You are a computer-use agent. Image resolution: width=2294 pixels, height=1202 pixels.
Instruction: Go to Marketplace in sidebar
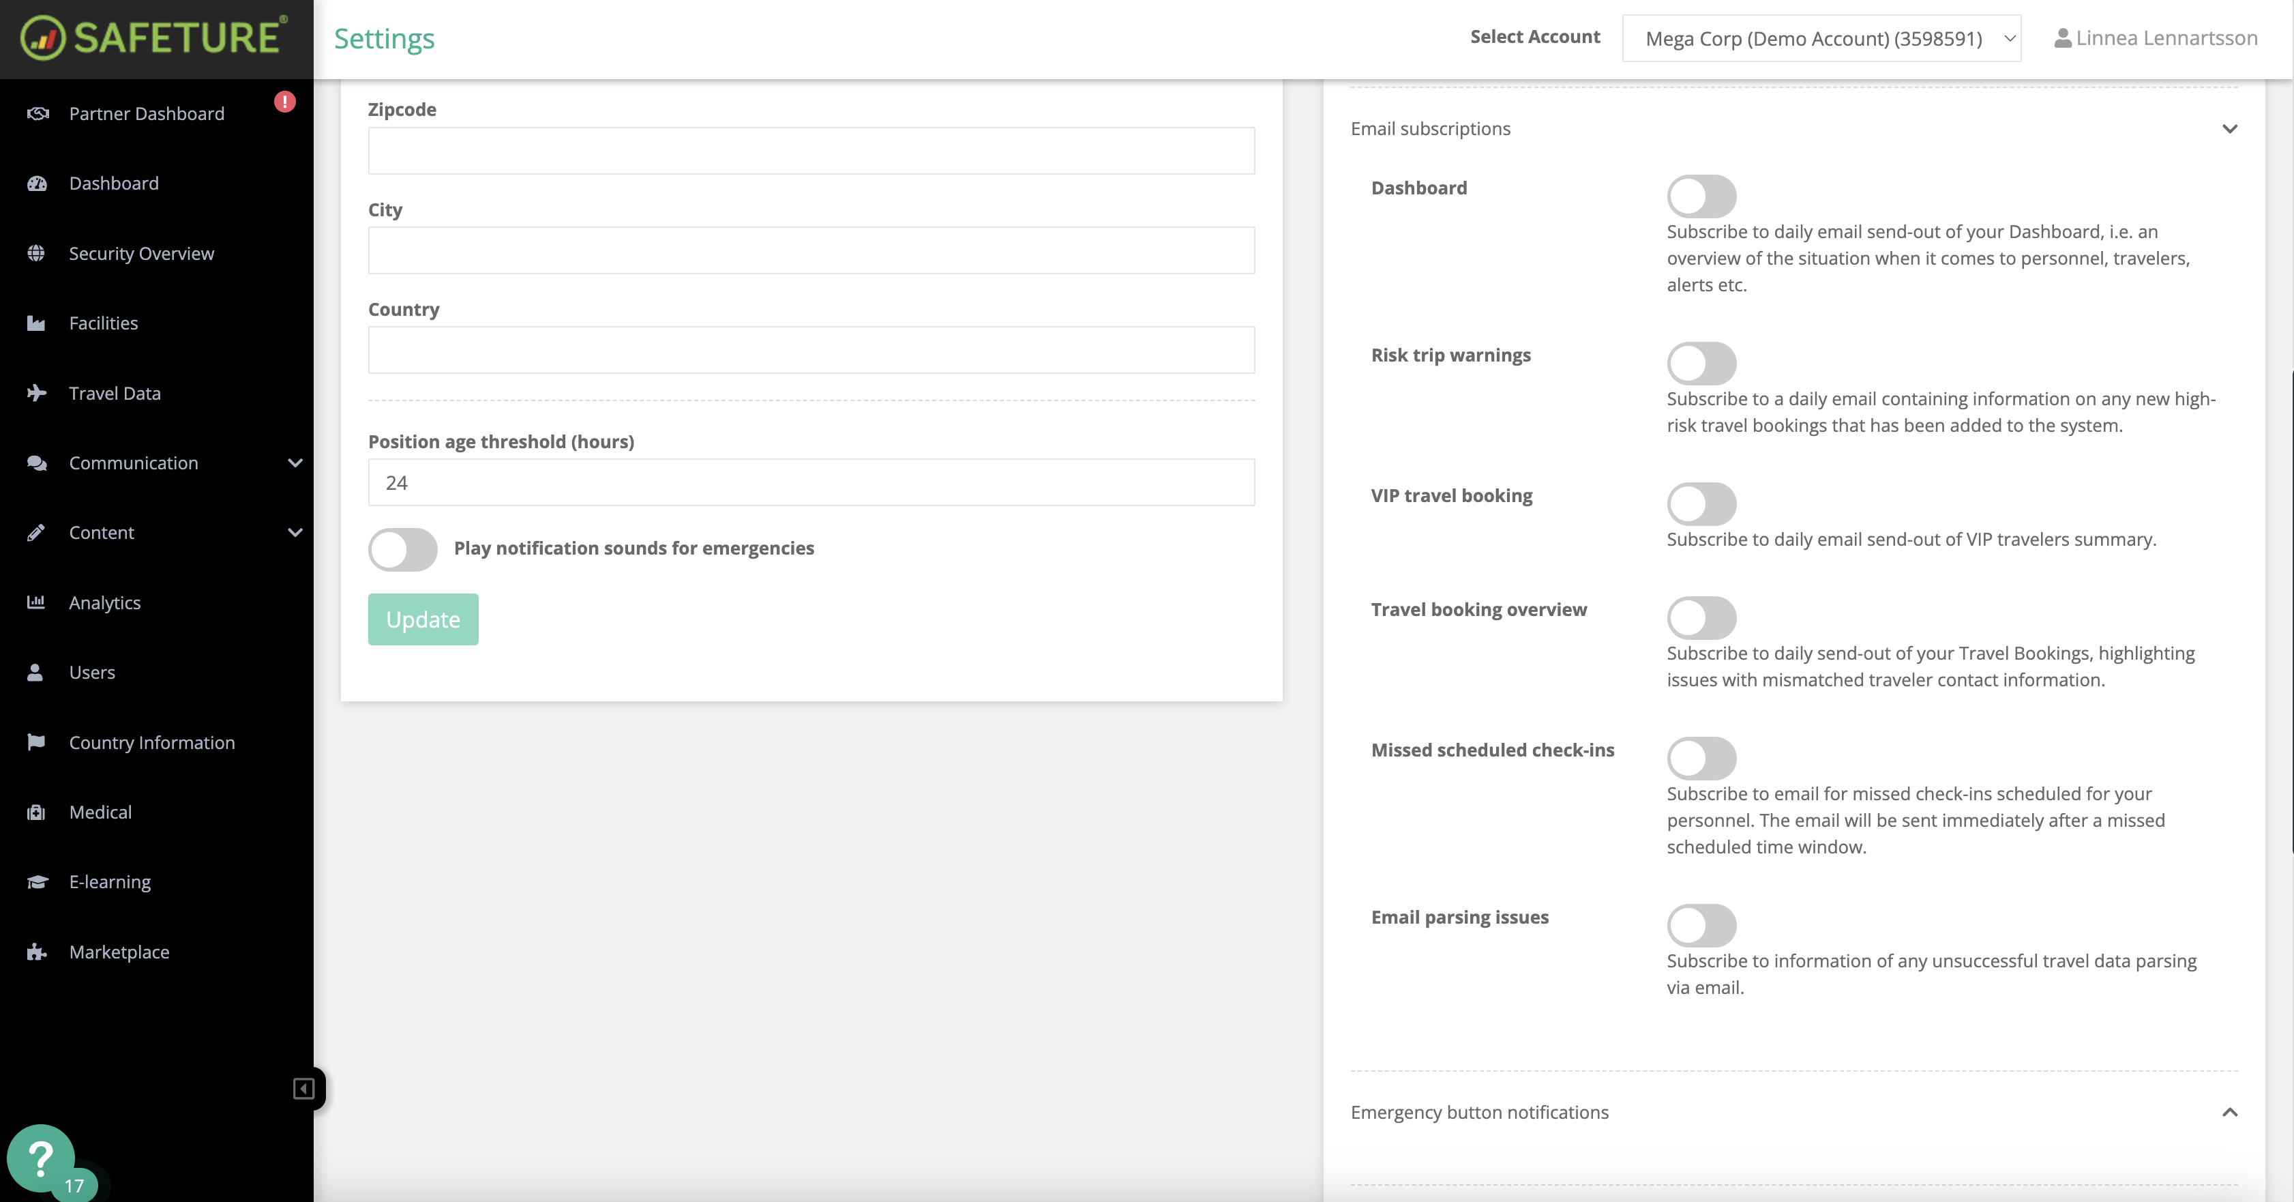click(119, 952)
